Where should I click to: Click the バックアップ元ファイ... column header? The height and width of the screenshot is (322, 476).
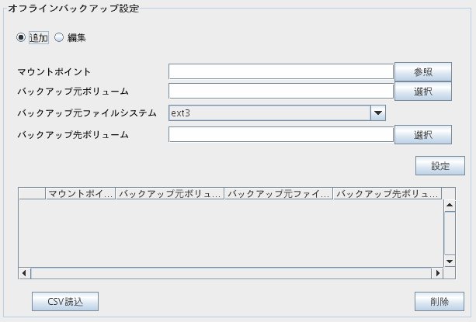279,194
